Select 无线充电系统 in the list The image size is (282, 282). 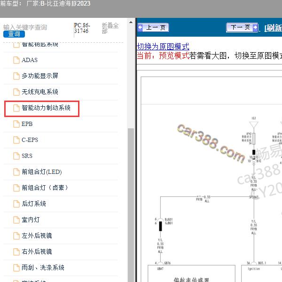(x=40, y=92)
